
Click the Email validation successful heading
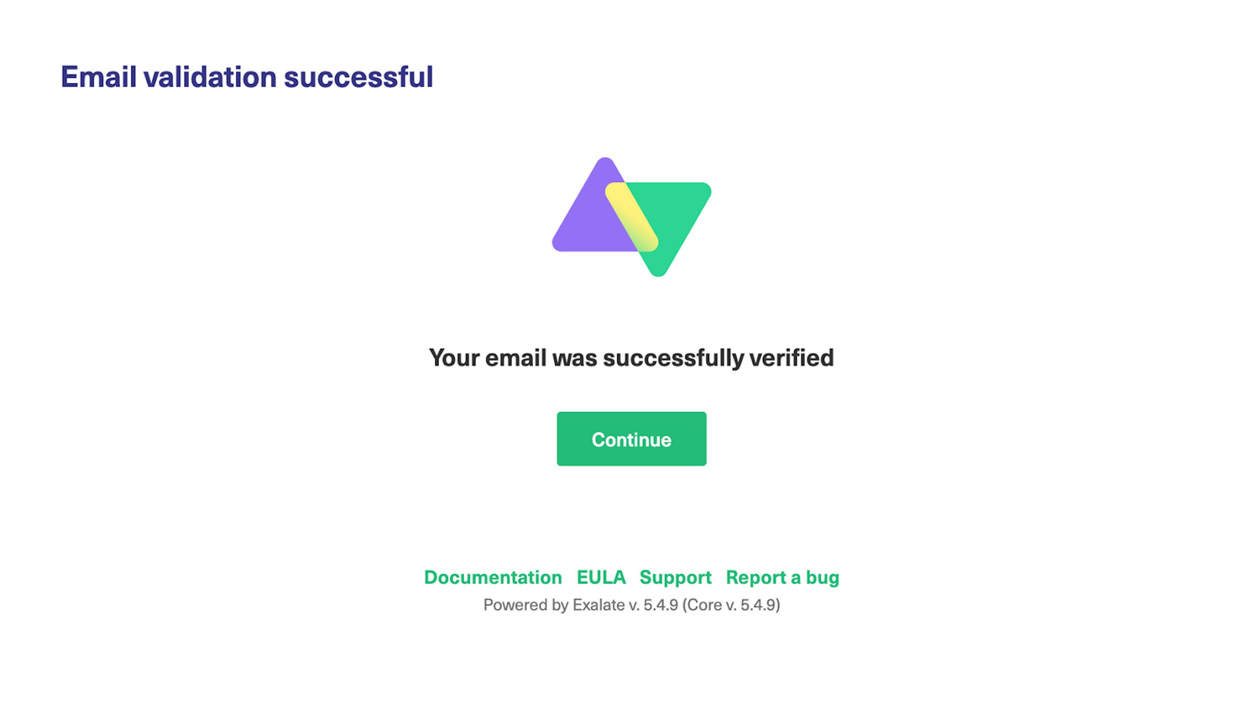(247, 77)
